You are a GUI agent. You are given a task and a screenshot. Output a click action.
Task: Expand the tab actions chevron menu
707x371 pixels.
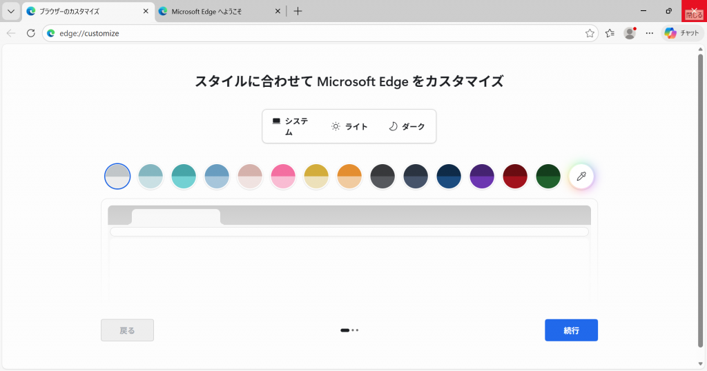click(10, 11)
